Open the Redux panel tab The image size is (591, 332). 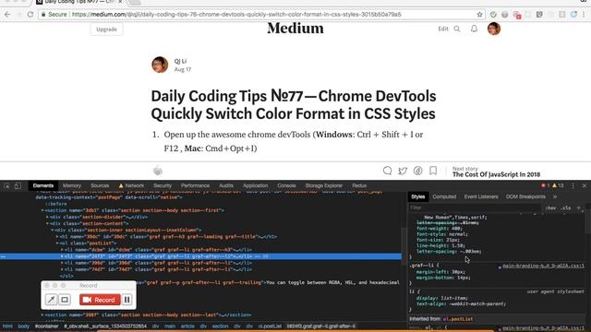pyautogui.click(x=359, y=185)
